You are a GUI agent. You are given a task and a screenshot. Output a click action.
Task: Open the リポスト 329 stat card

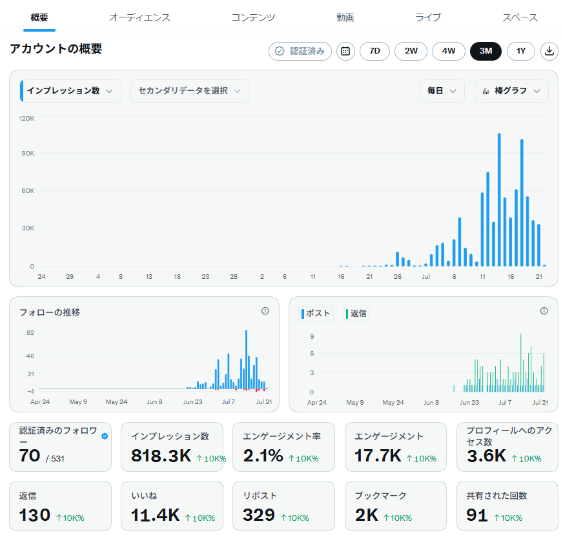tap(283, 506)
